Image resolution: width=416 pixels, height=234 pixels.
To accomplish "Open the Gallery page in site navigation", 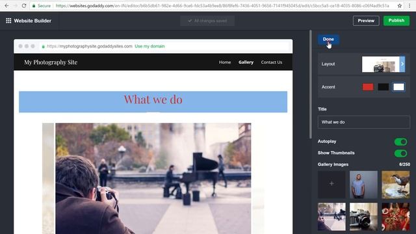I will [x=246, y=62].
